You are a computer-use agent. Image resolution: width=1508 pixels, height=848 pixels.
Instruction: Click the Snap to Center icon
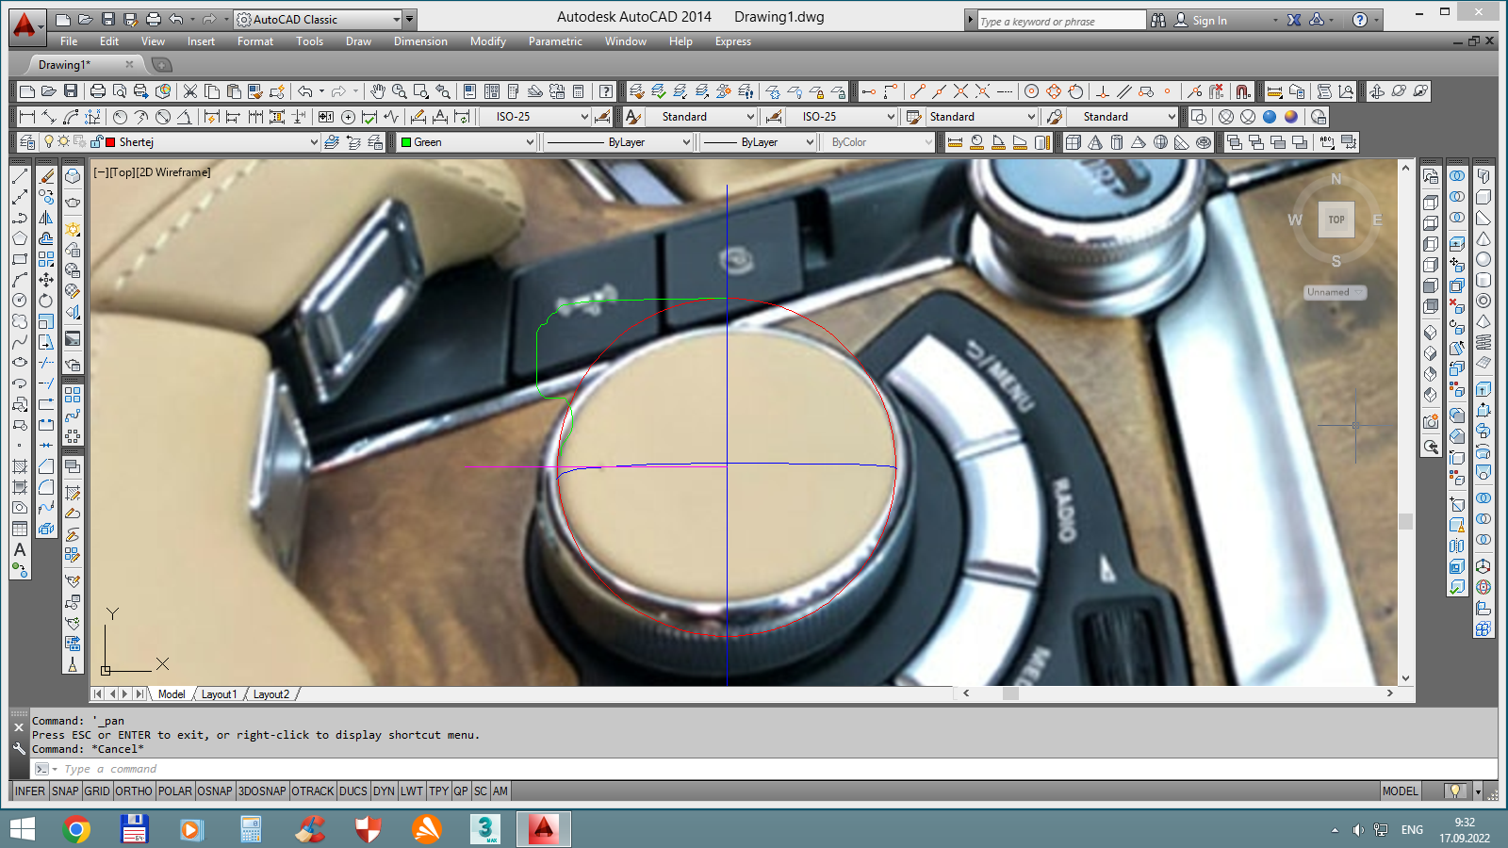click(1032, 91)
